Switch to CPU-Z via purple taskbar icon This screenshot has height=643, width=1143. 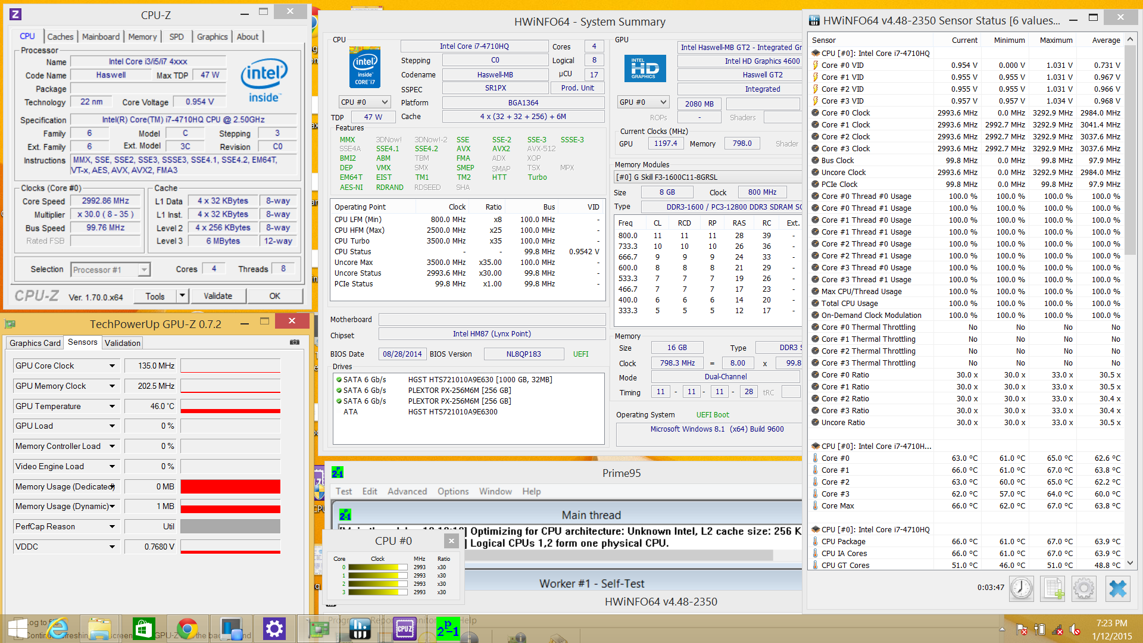pos(404,629)
